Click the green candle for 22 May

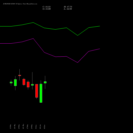click(15, 82)
